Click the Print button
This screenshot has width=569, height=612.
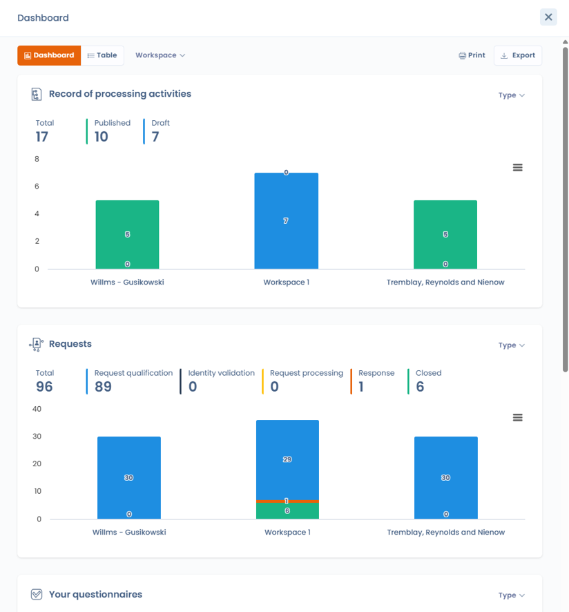[x=472, y=55]
